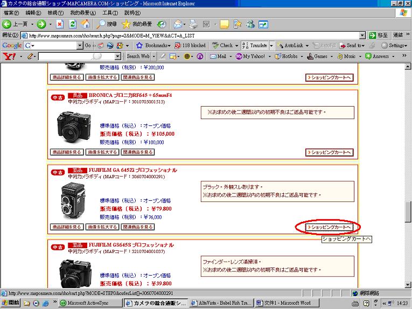Open the 工具(T) Tools menu
The width and height of the screenshot is (412, 309).
(x=110, y=12)
